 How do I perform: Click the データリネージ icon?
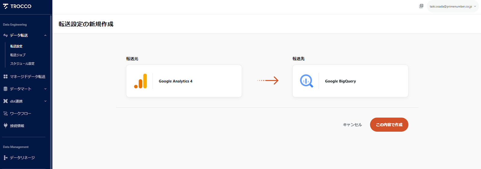click(5, 158)
